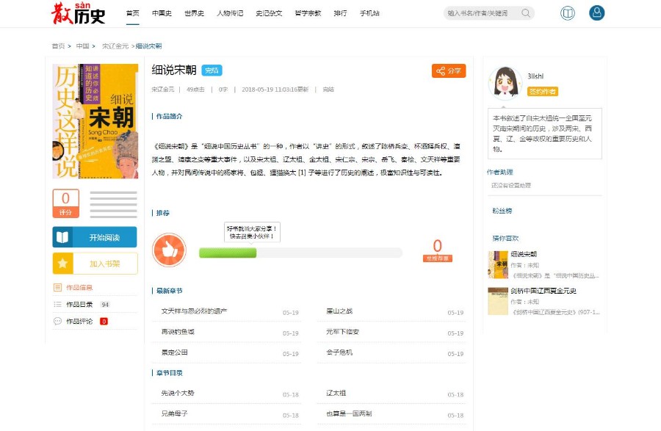Select the thumbs-up recommend icon

point(168,250)
